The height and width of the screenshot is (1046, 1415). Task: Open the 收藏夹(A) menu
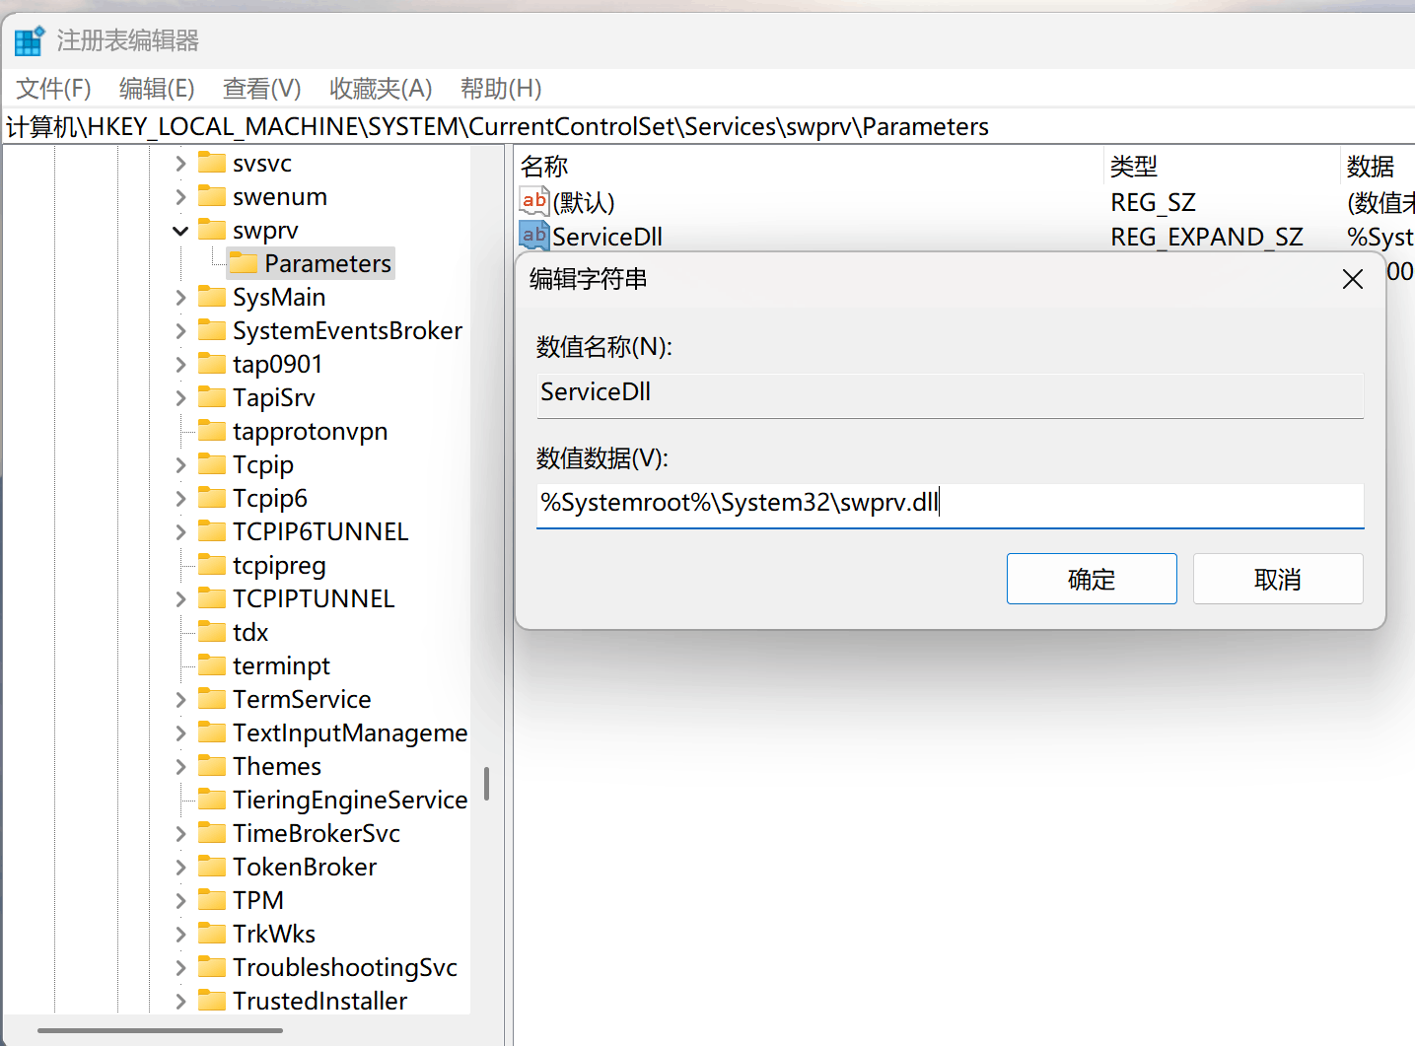coord(381,89)
